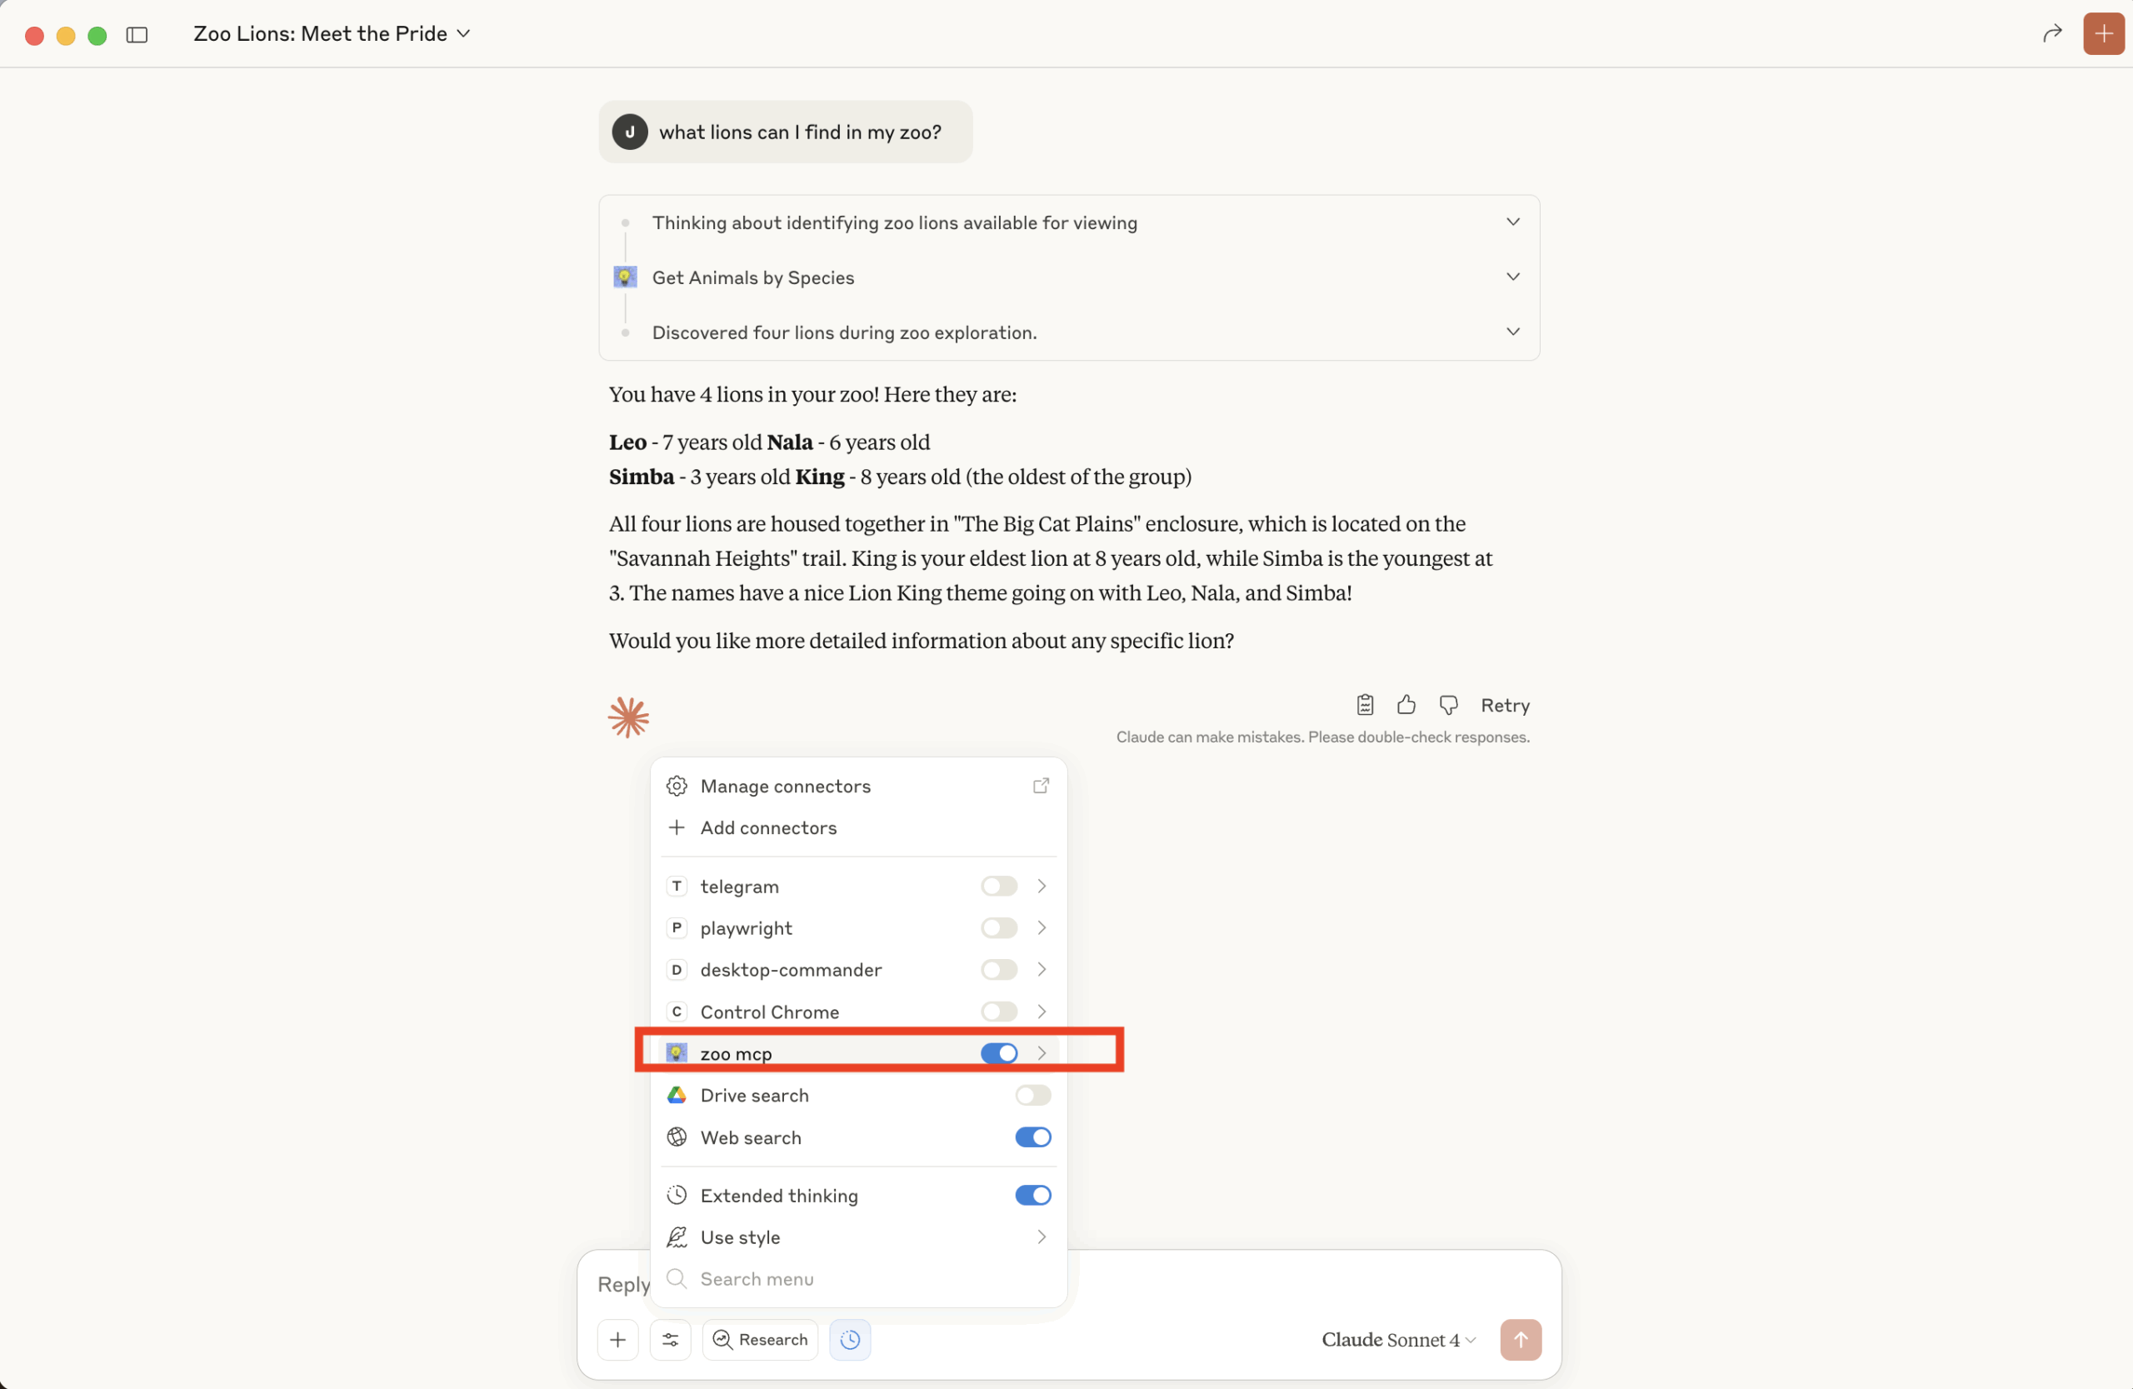Enable the desktop-commander toggle

(x=998, y=970)
